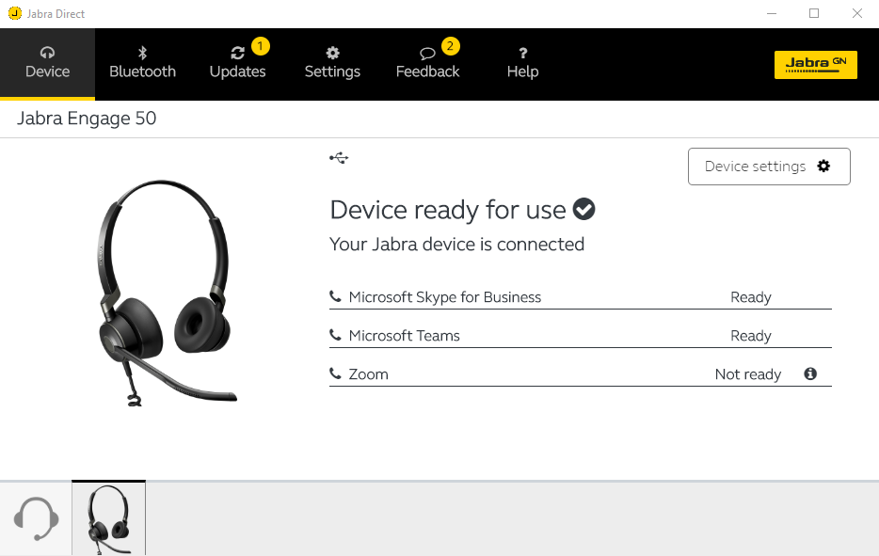
Task: Click the Zoom softphone label
Action: [x=368, y=374]
